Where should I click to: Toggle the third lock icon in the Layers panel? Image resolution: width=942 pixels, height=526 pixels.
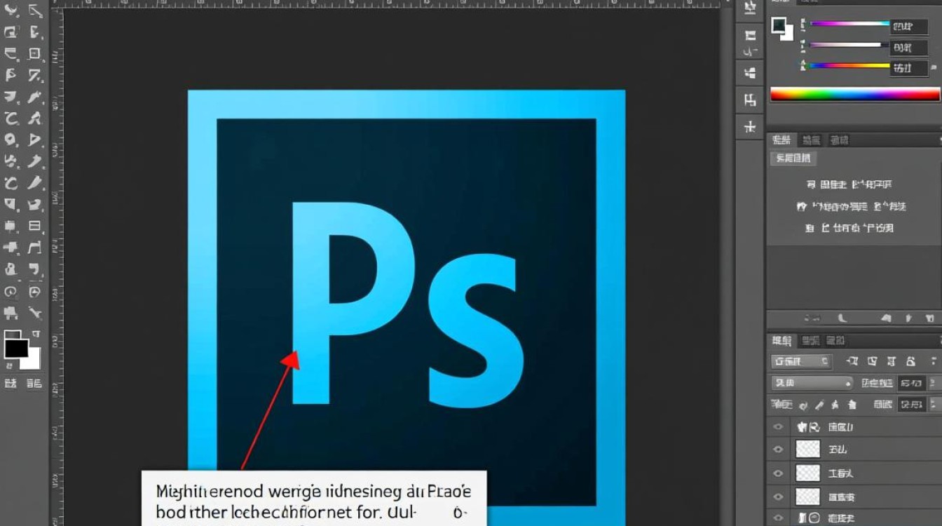tap(834, 405)
